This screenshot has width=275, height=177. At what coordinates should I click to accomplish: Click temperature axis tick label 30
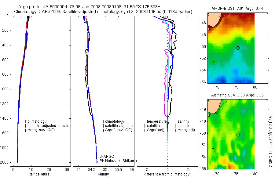67,170
